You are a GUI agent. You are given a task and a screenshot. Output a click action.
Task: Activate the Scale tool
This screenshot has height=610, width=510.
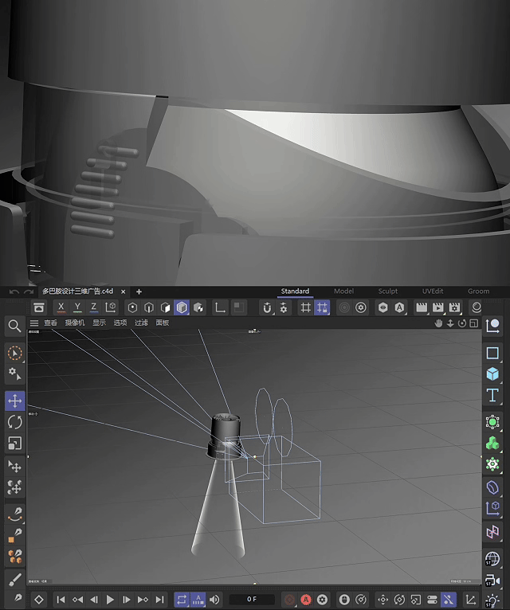[15, 443]
